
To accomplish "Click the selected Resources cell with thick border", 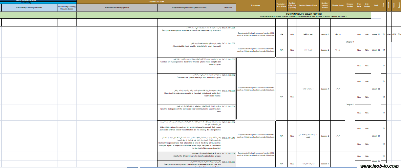I will 256,89.
